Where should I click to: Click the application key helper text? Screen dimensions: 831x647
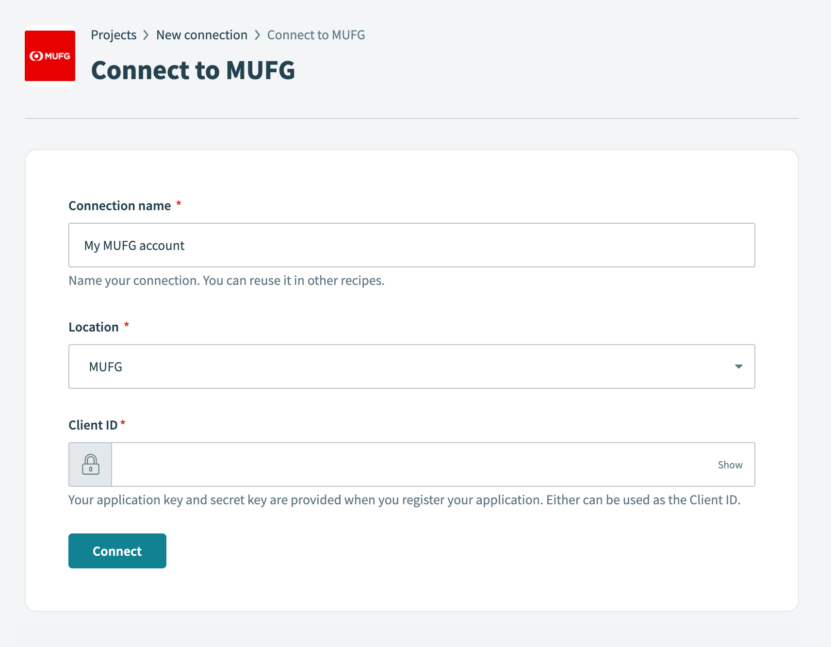(404, 500)
